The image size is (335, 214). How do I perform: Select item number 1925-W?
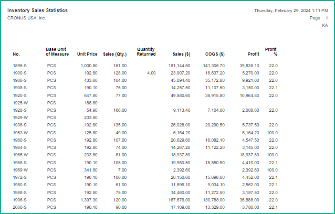[x=20, y=103]
